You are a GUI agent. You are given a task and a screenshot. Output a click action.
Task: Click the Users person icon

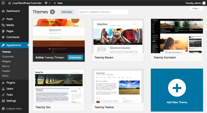pos(3,89)
